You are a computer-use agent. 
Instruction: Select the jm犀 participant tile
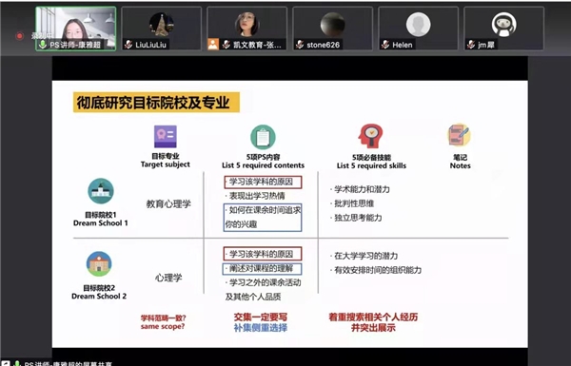(504, 29)
